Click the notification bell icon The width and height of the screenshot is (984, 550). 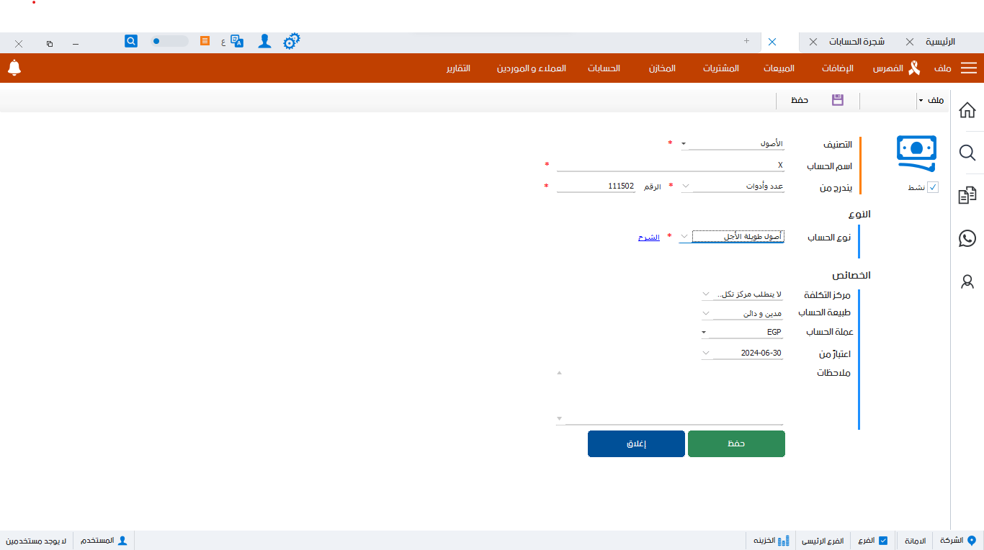tap(14, 68)
